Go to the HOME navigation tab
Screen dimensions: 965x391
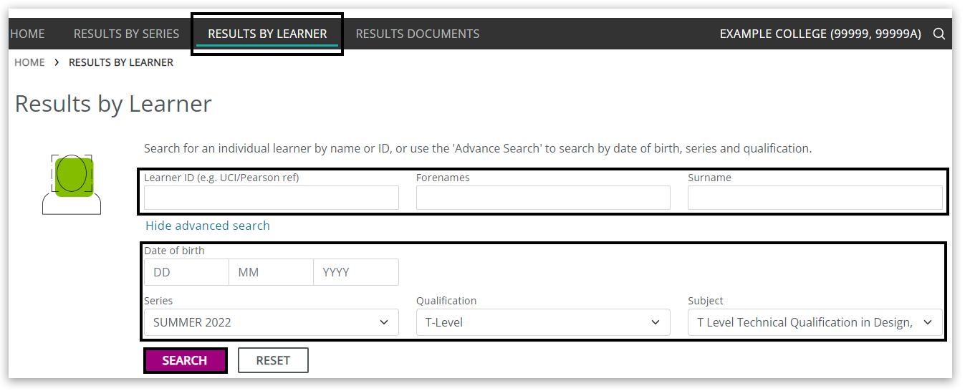tap(27, 34)
